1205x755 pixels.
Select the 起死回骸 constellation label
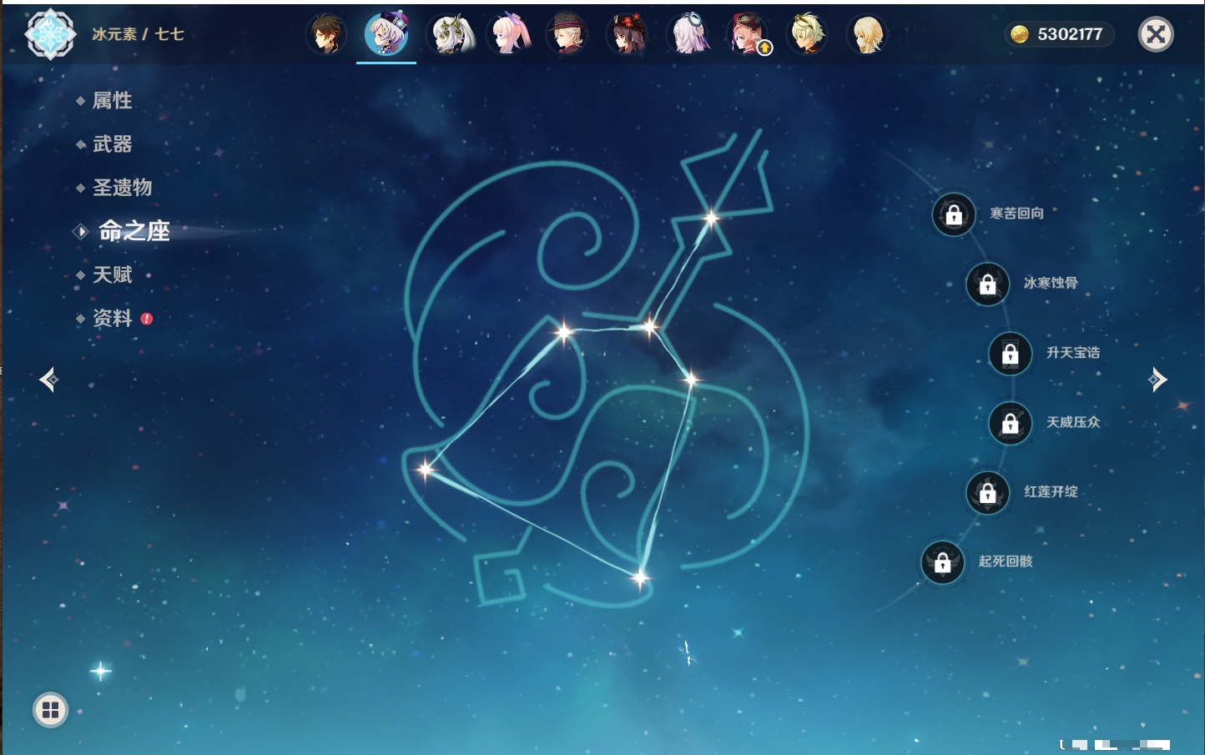pos(1005,561)
